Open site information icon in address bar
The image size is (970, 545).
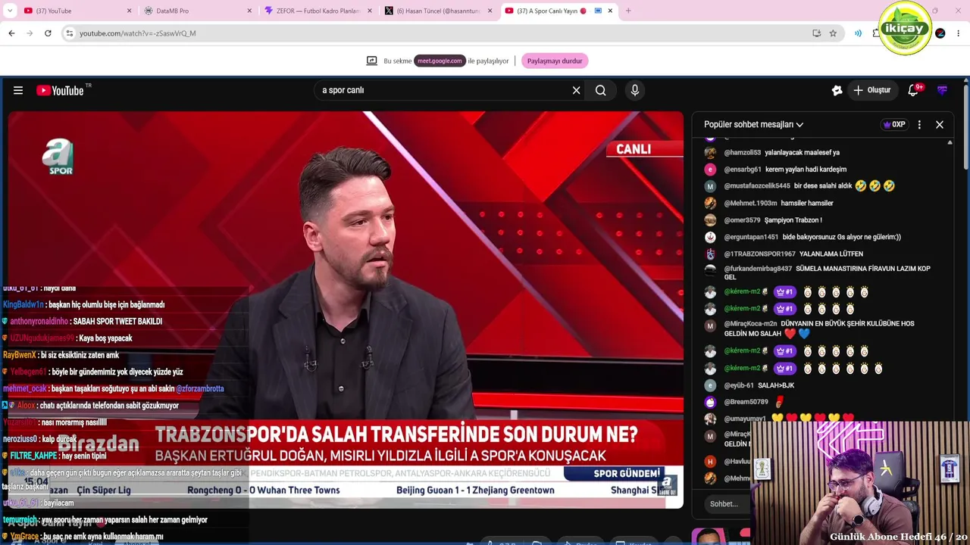(69, 33)
